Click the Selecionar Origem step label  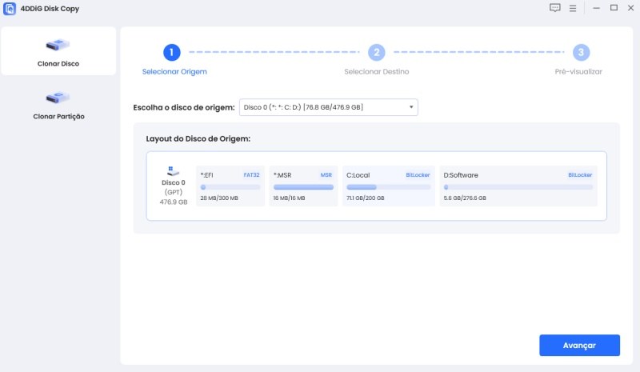click(x=174, y=72)
